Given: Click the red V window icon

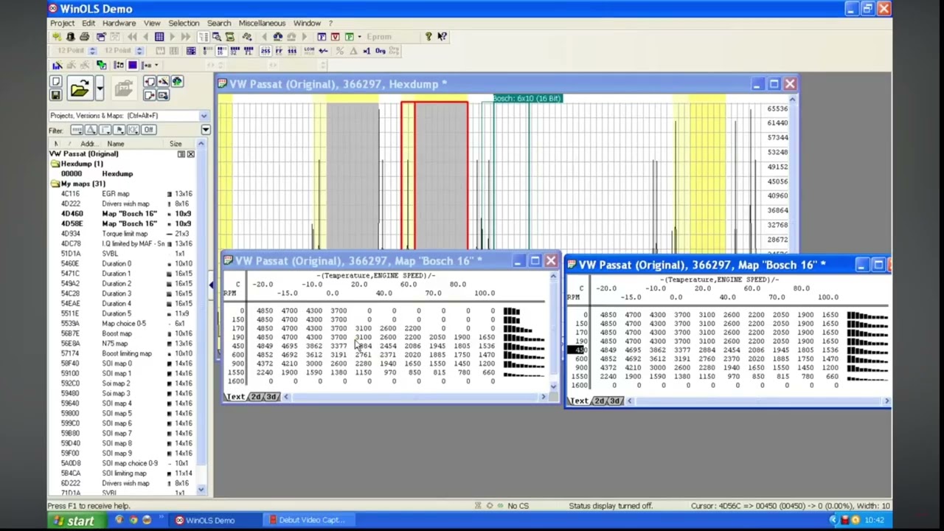Looking at the screenshot, I should (336, 36).
